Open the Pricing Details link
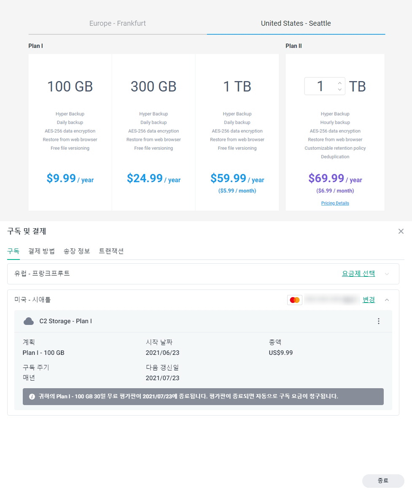This screenshot has height=492, width=412. pos(335,203)
